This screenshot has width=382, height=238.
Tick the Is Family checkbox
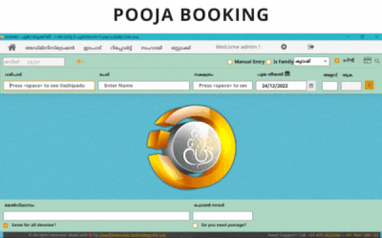[x=269, y=62]
